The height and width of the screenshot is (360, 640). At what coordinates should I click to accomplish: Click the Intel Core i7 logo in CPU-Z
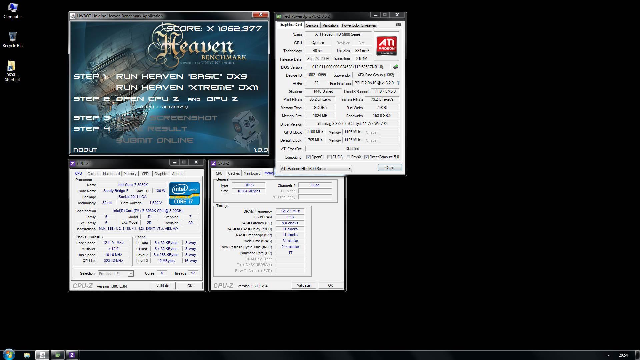pos(184,194)
